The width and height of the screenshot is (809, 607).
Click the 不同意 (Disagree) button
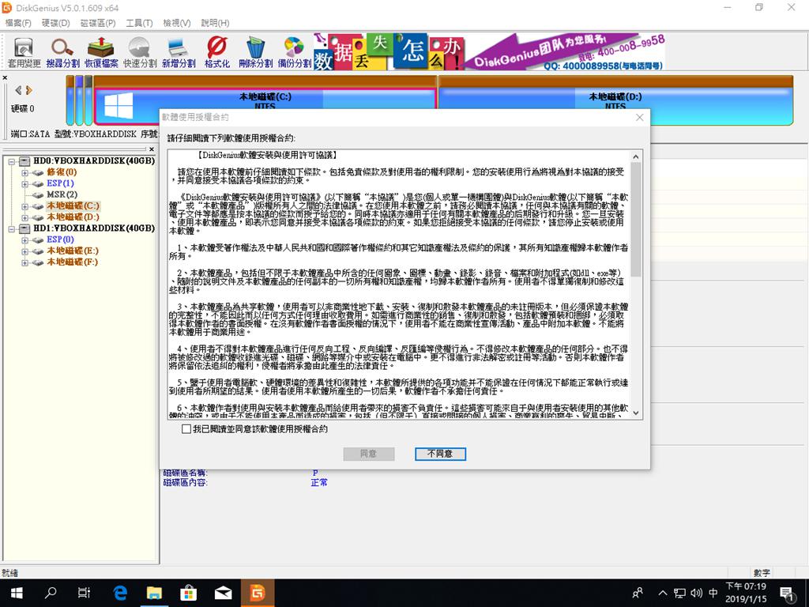coord(440,454)
